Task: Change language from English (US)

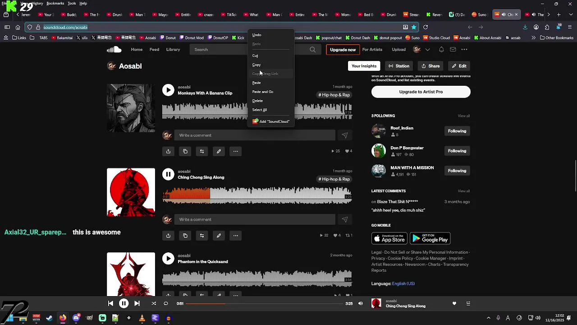Action: (403, 283)
